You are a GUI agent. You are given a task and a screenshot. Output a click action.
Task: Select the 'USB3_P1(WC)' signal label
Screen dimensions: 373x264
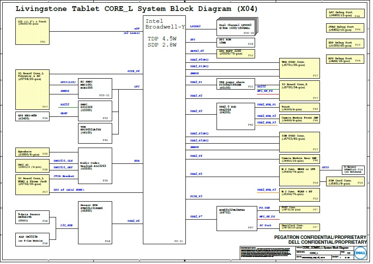(x=199, y=66)
